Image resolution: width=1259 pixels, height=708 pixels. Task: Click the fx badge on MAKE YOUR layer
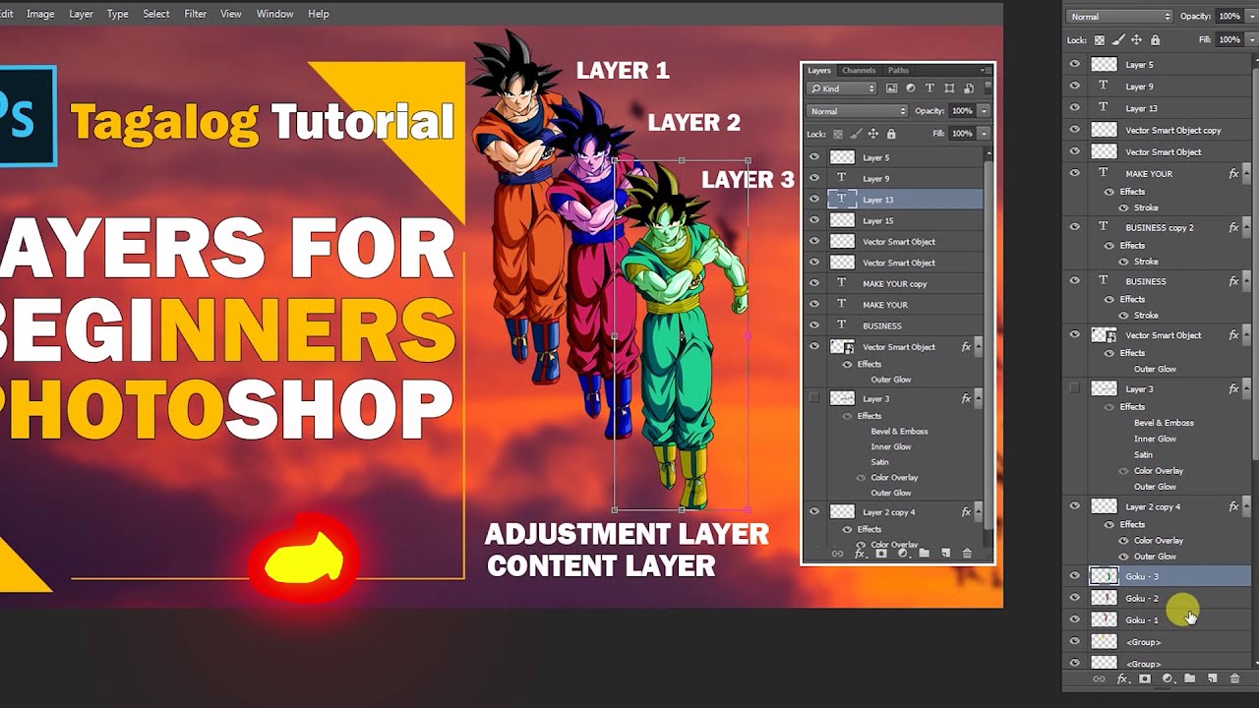point(1234,174)
